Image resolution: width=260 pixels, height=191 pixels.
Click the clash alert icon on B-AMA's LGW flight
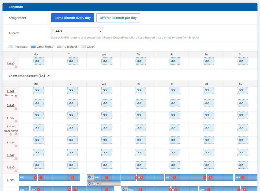(107, 177)
